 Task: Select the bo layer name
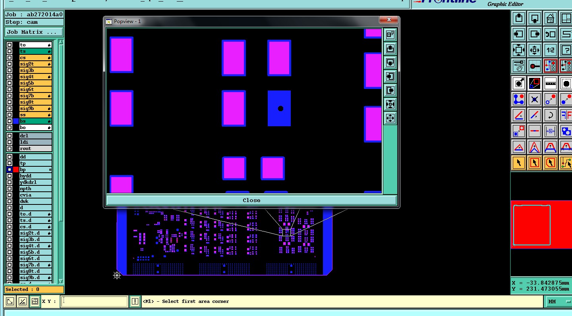[x=36, y=127]
